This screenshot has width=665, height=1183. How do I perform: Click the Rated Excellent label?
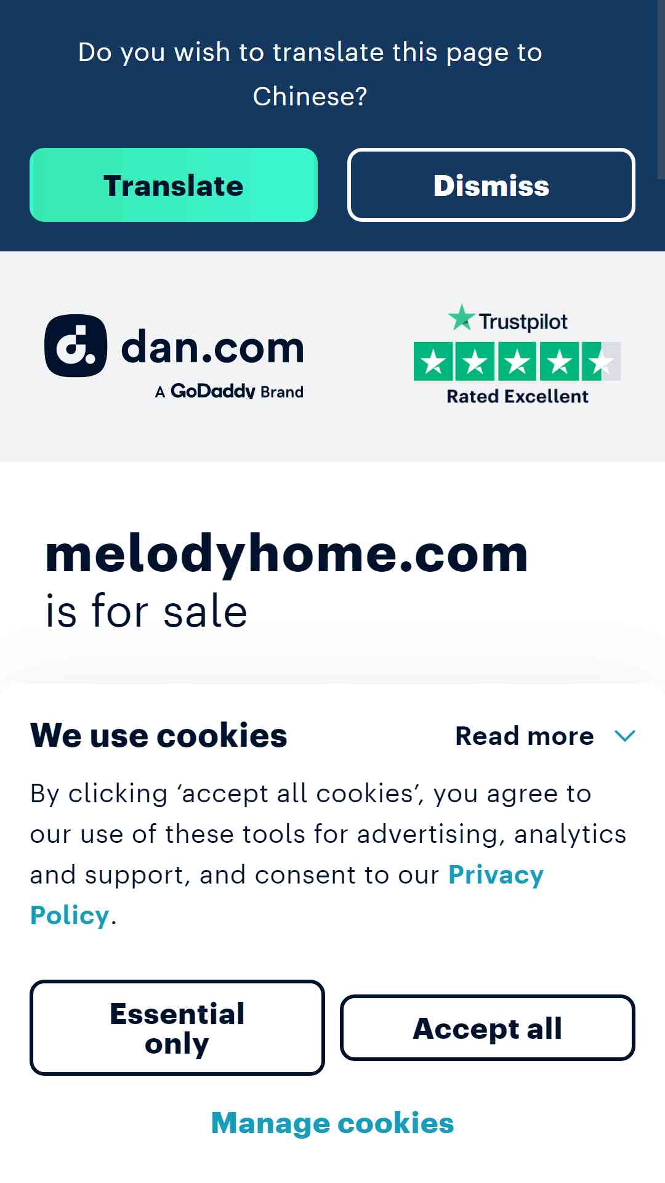[x=517, y=396]
